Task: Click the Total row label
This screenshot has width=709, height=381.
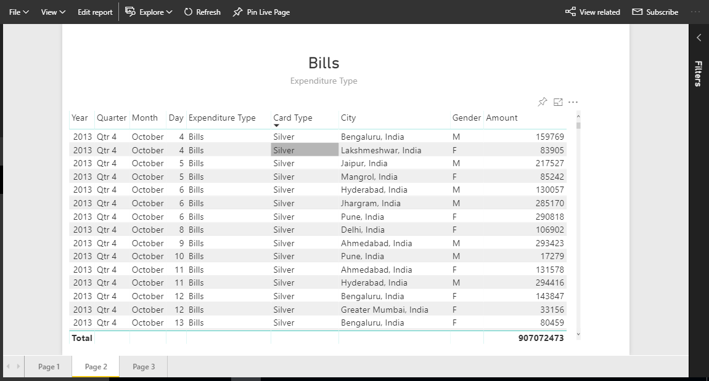Action: [82, 338]
